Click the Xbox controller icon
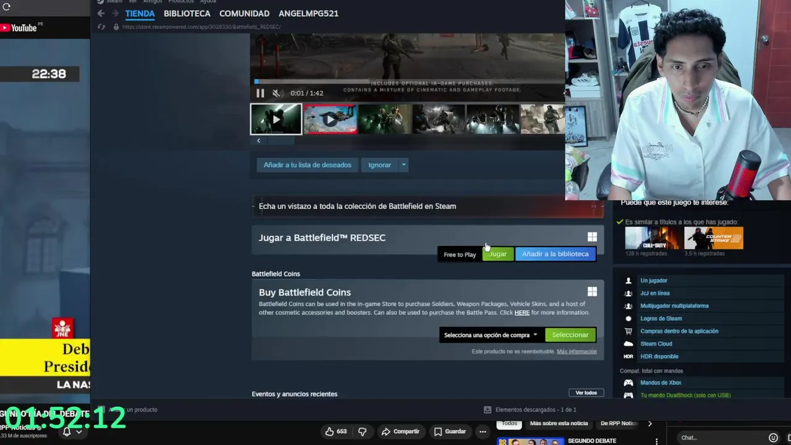 [628, 383]
